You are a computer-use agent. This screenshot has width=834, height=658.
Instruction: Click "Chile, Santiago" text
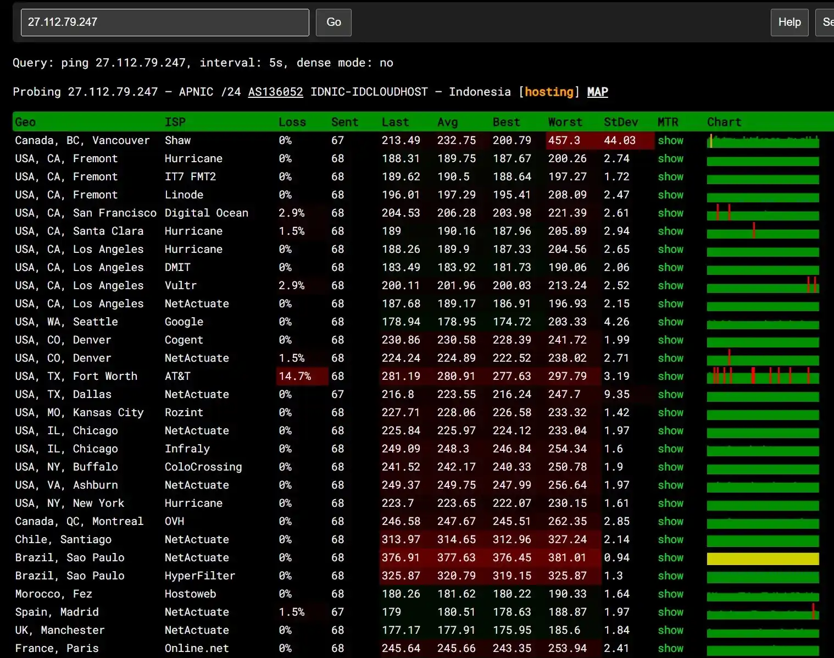coord(63,540)
